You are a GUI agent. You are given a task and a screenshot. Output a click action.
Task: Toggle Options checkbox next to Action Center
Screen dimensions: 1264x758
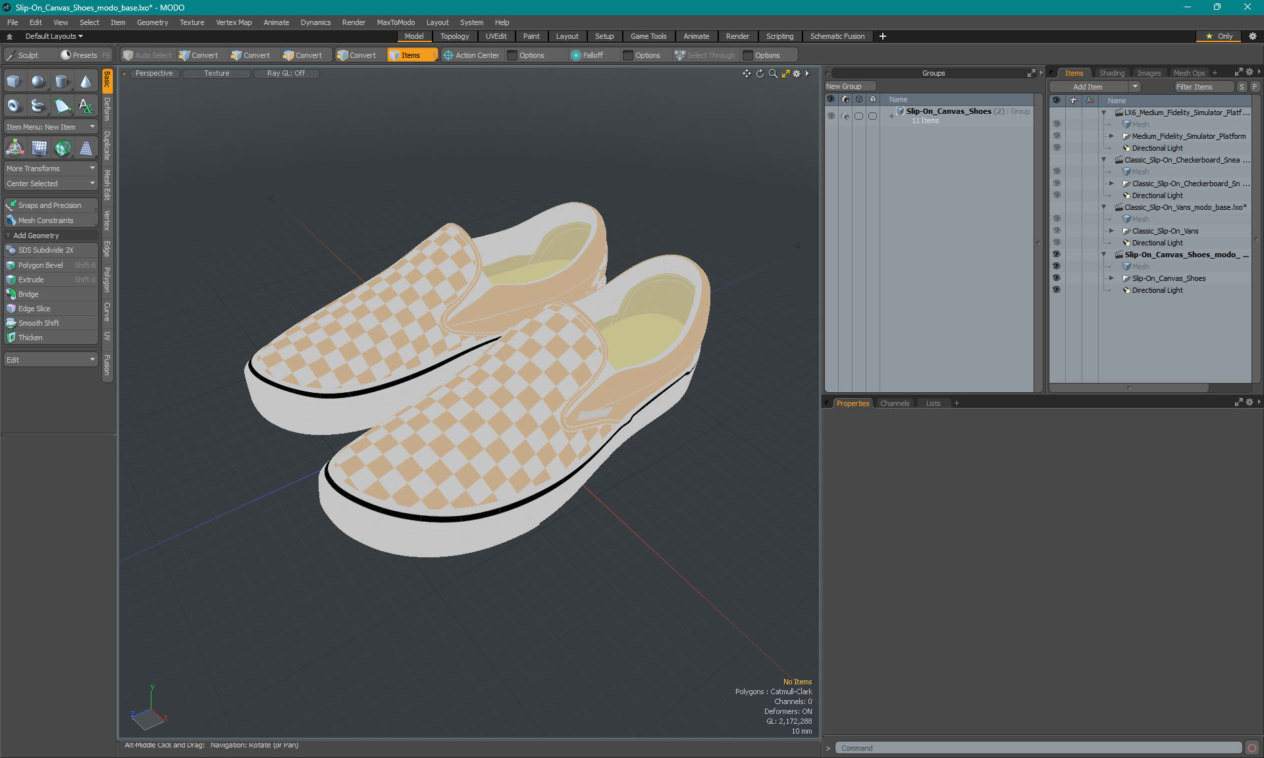coord(512,55)
